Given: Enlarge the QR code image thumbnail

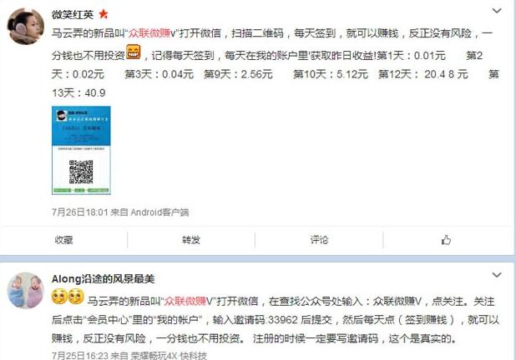Looking at the screenshot, I should tap(81, 150).
